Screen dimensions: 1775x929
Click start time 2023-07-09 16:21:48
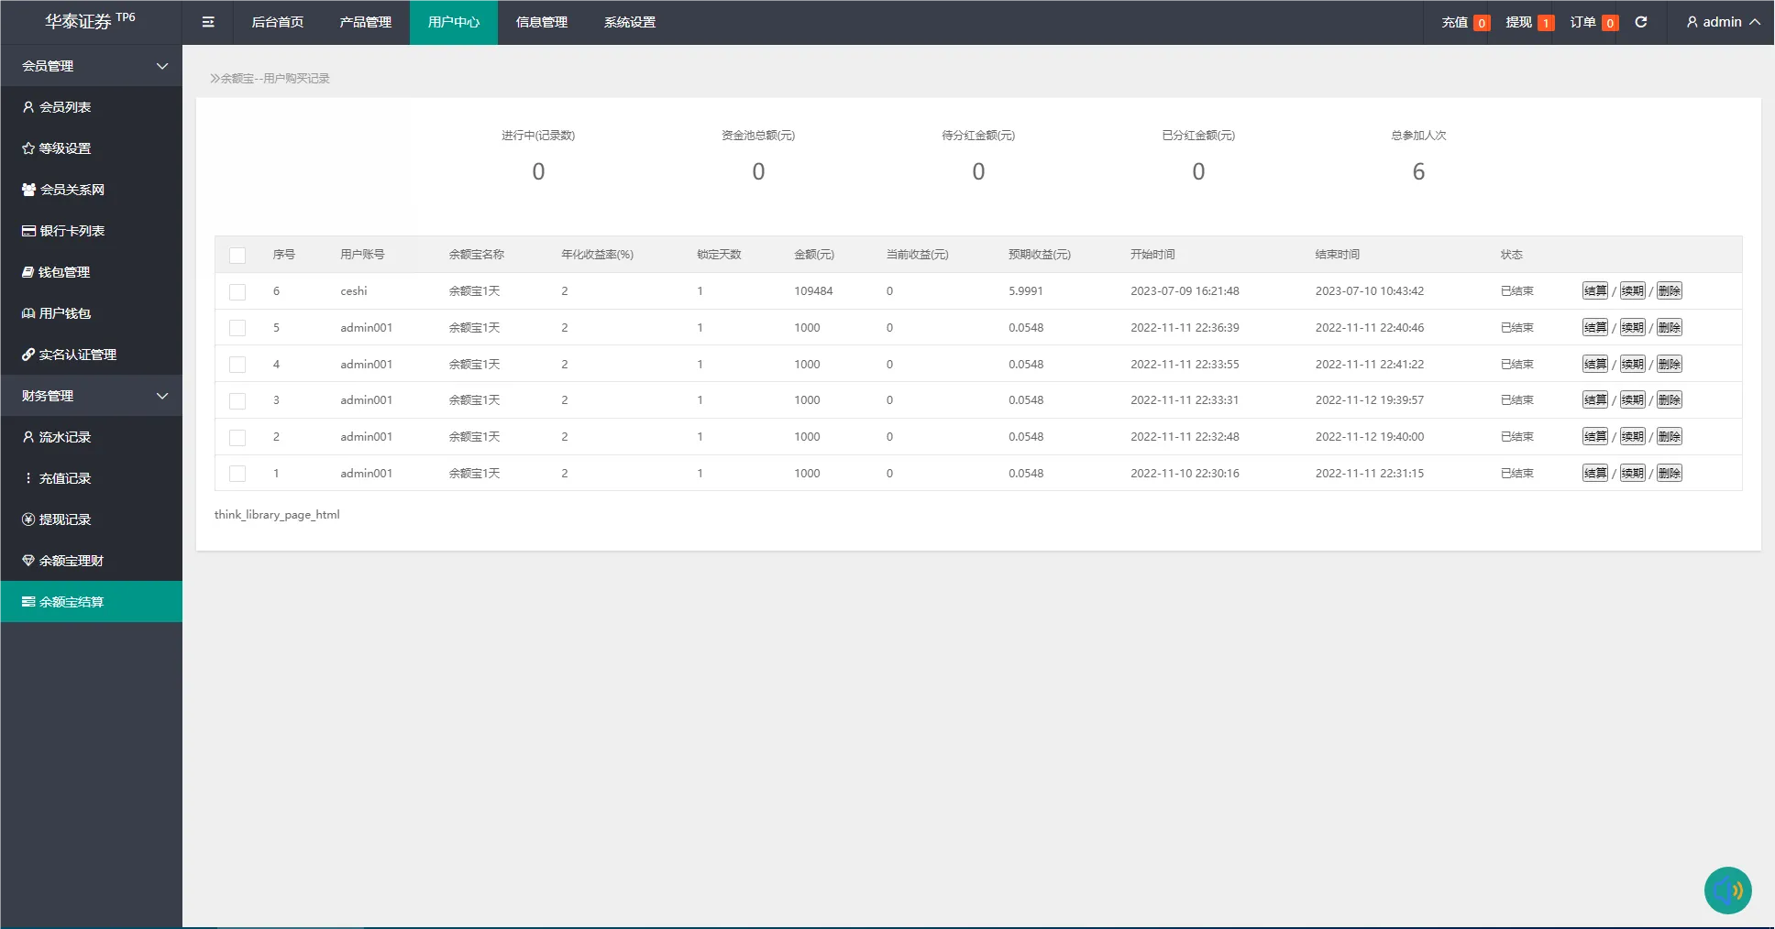pyautogui.click(x=1185, y=291)
